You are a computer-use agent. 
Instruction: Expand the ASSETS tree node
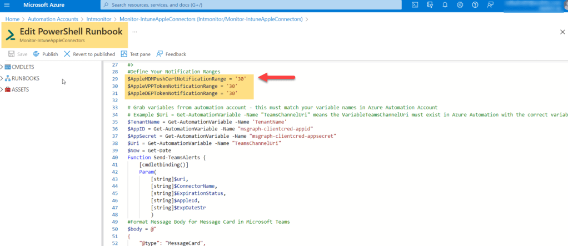click(x=2, y=89)
